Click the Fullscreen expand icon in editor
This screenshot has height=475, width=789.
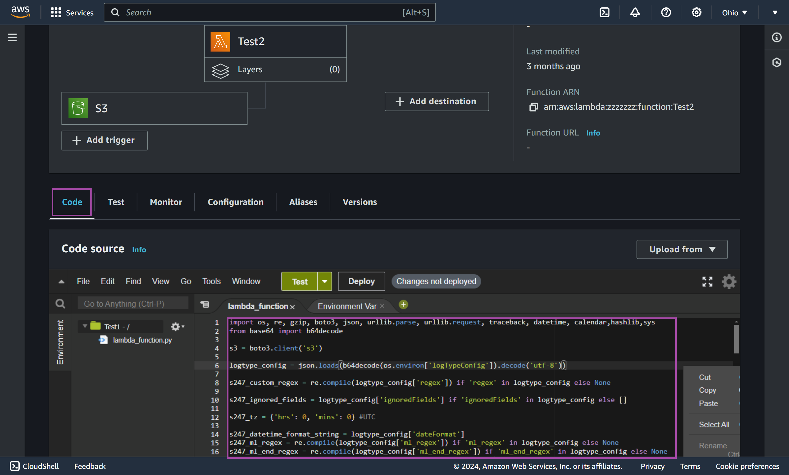708,282
